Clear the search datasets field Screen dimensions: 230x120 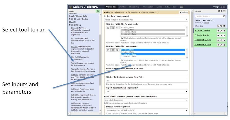[224, 16]
